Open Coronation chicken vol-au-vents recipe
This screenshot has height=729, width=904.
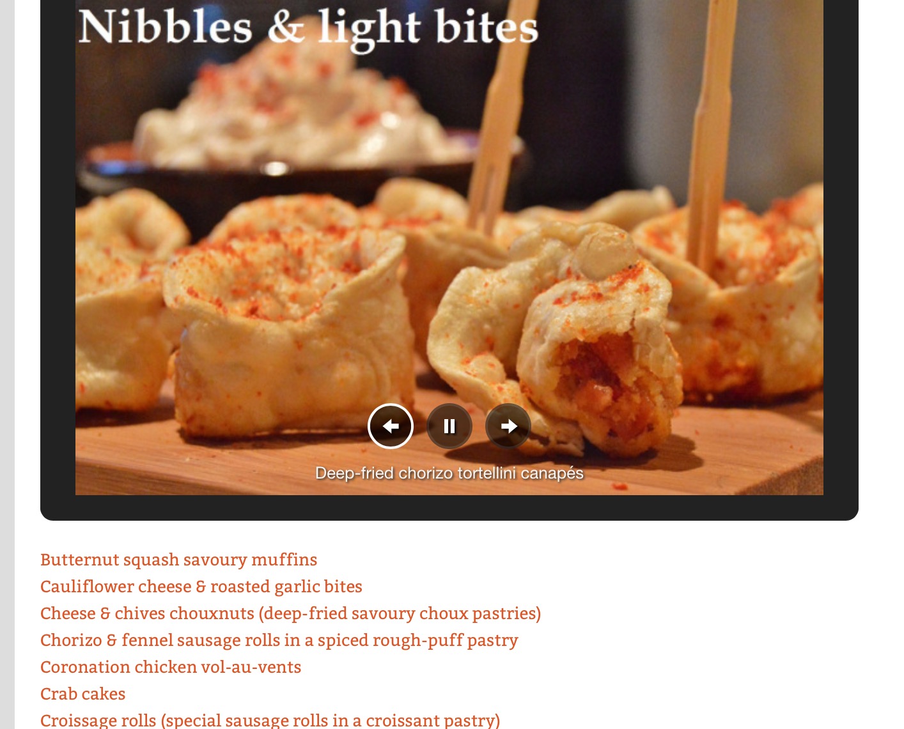(171, 667)
